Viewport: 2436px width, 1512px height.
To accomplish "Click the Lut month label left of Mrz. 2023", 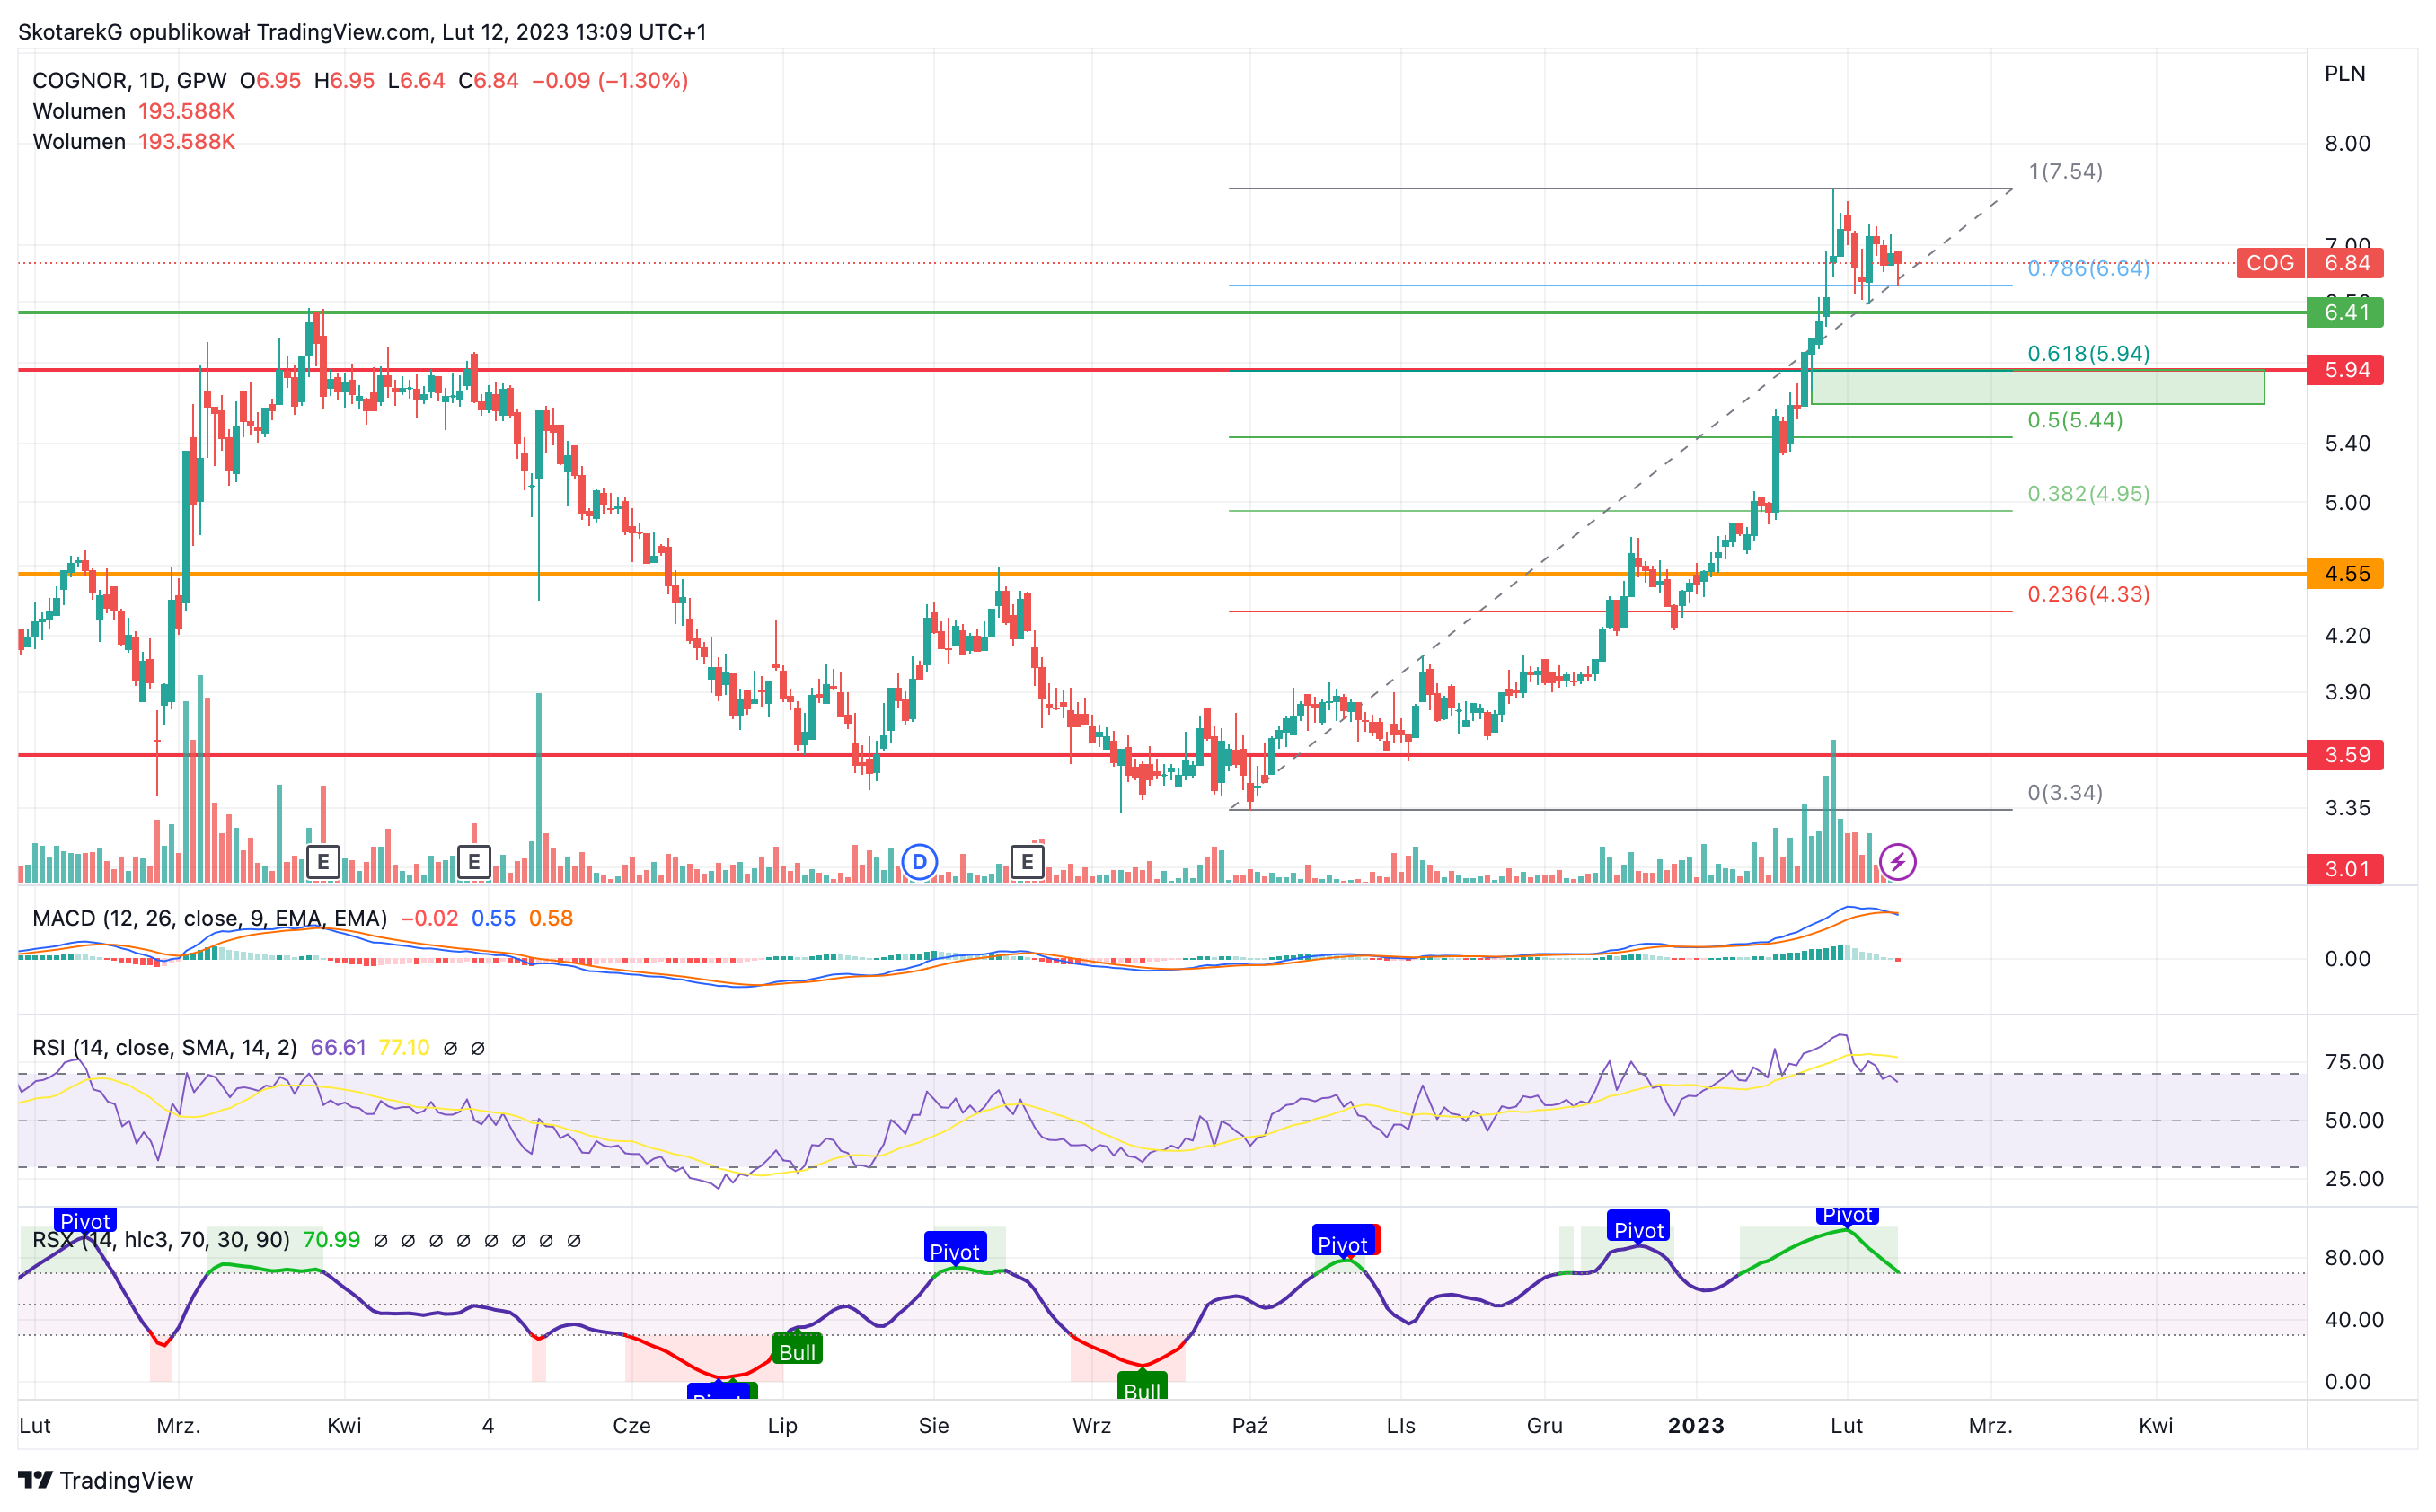I will [x=1847, y=1425].
